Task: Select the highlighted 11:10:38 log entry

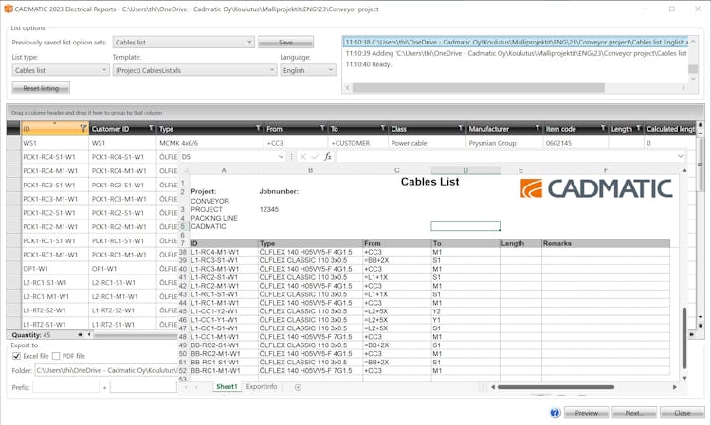Action: [x=517, y=42]
